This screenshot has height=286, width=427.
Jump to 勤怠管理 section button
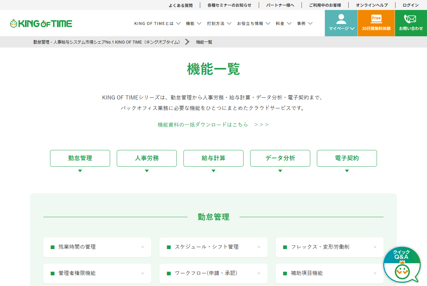point(80,158)
